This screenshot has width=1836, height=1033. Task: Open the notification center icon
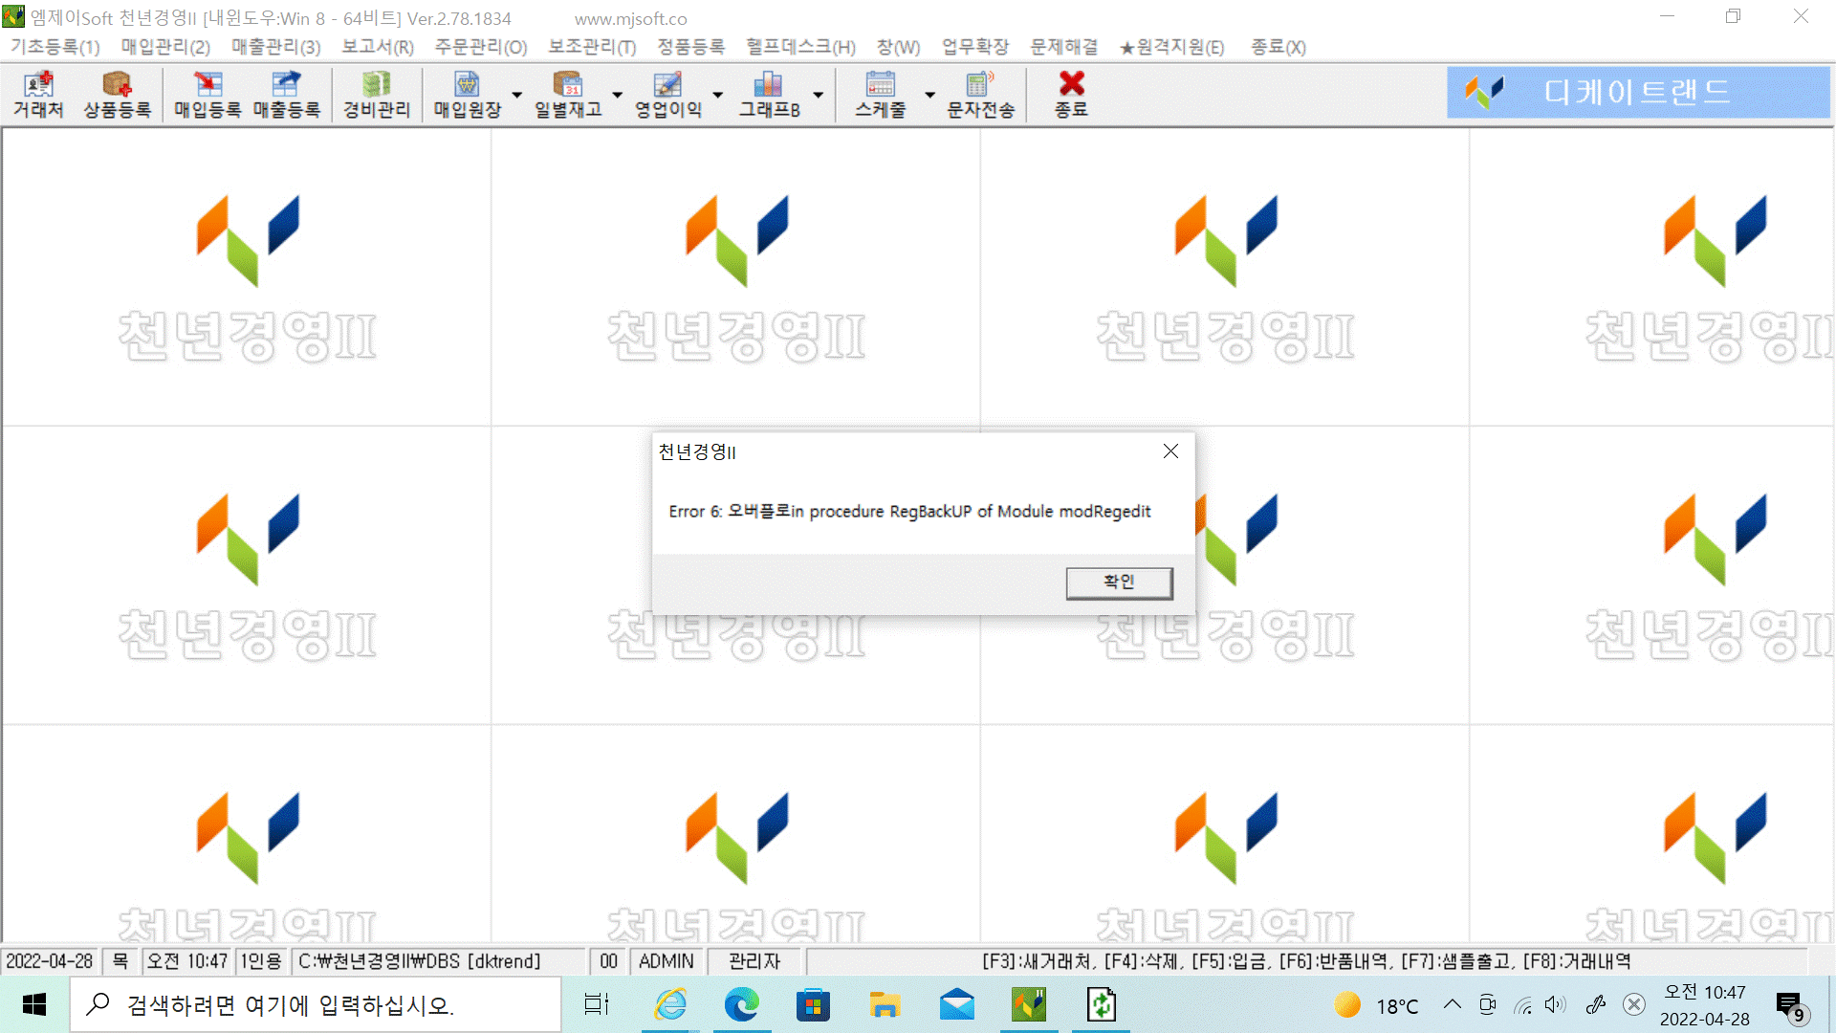click(x=1790, y=1006)
